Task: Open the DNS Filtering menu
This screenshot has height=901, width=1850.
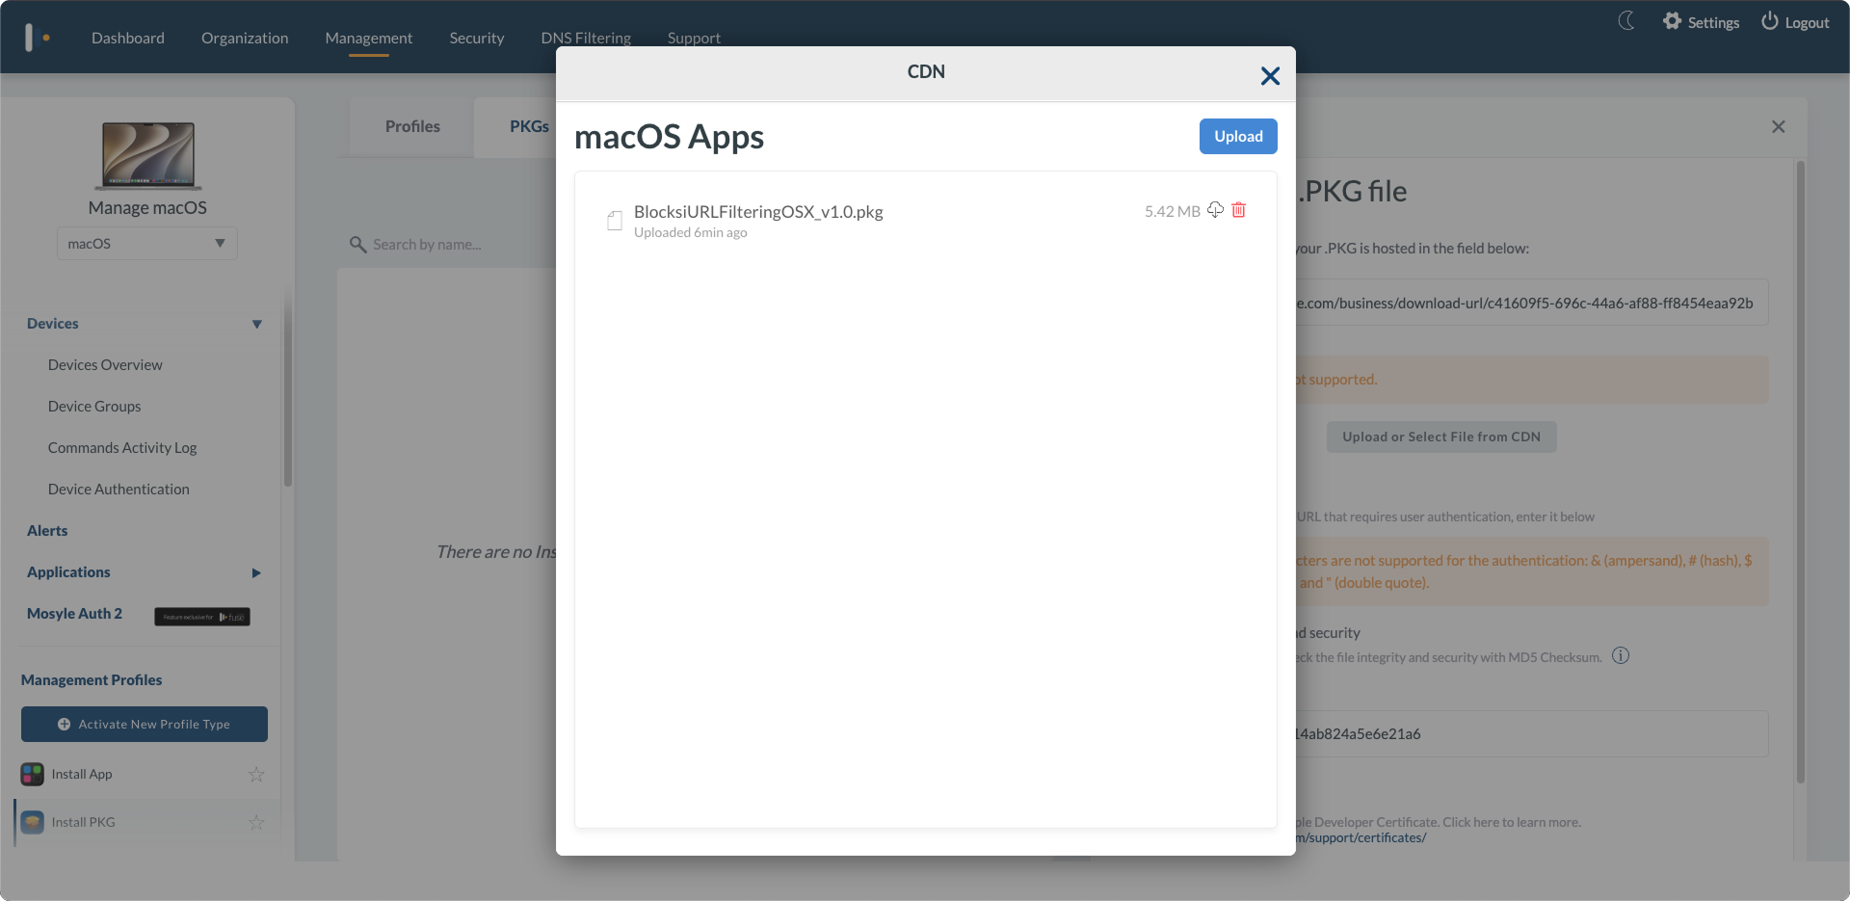Action: (x=586, y=38)
